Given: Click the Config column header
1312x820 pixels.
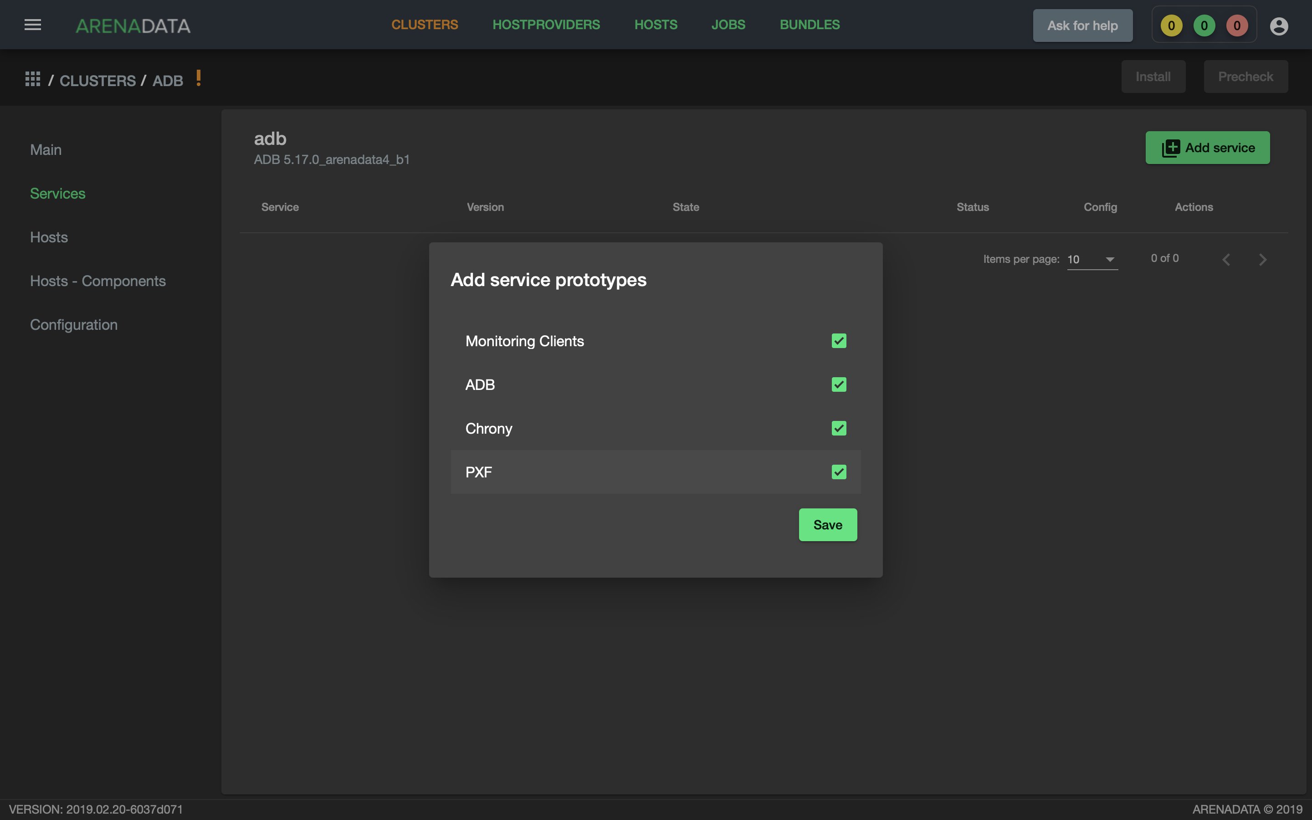Looking at the screenshot, I should pyautogui.click(x=1100, y=207).
